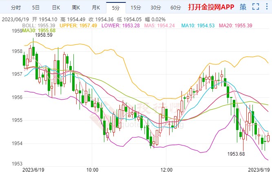Click the 开 1954.10 open price value
272x172 pixels.
(x=44, y=19)
